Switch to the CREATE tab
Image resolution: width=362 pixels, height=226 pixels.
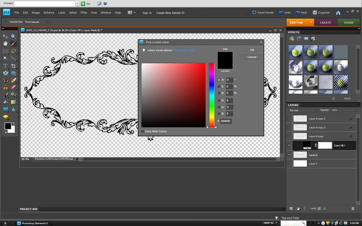[325, 22]
